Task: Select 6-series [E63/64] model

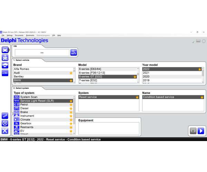Action: click(108, 69)
